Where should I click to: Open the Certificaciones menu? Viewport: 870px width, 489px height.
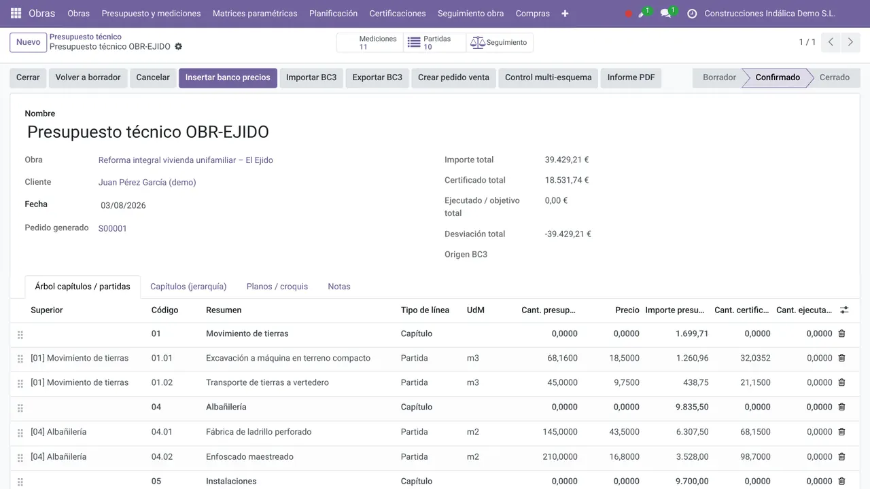click(398, 14)
